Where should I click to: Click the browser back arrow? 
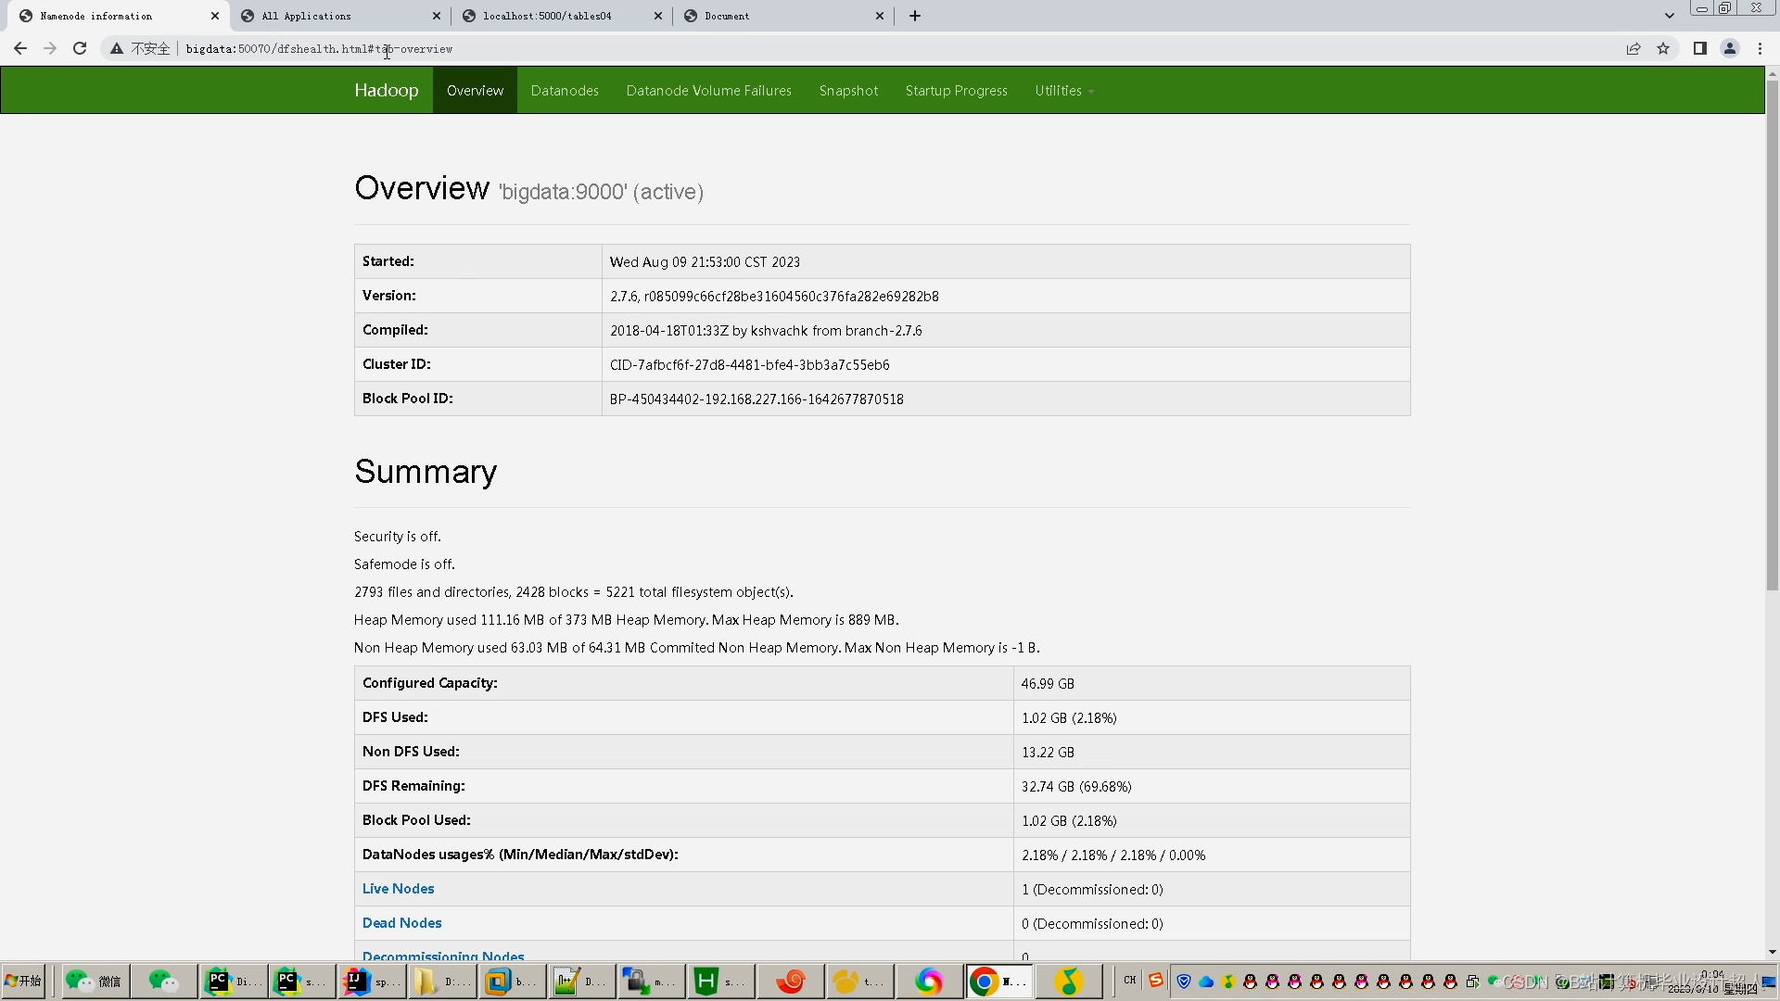pyautogui.click(x=20, y=48)
